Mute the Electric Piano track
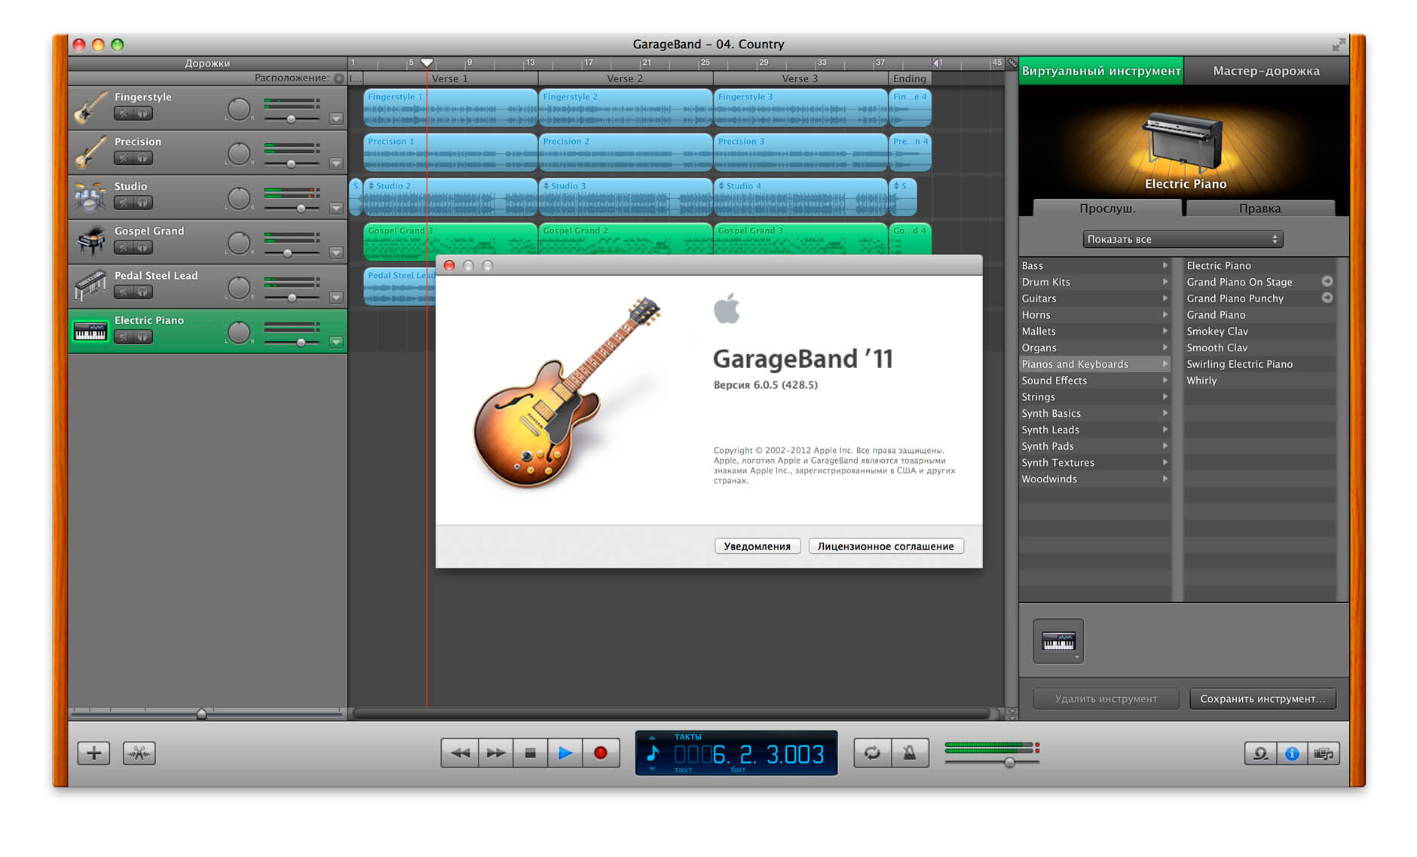 point(124,337)
